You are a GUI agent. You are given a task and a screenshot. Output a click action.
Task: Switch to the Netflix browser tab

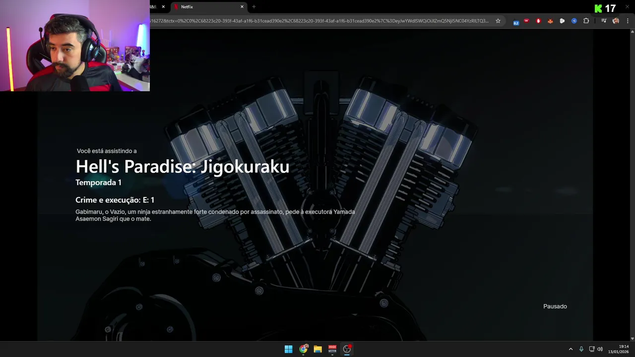208,7
